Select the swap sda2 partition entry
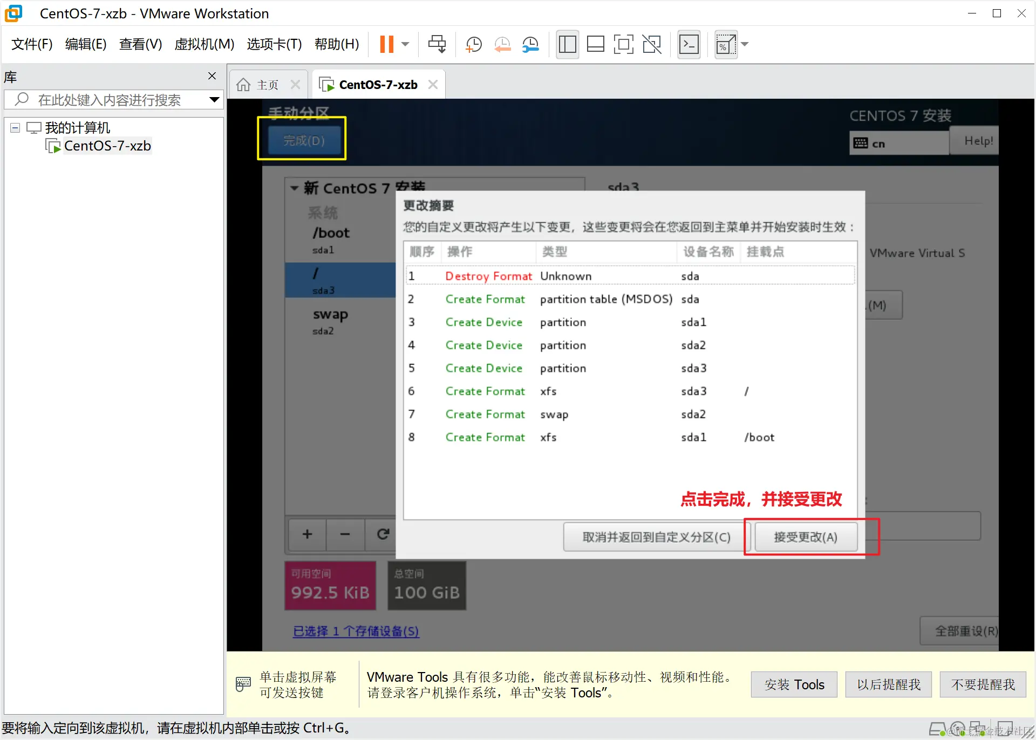Image resolution: width=1036 pixels, height=740 pixels. pos(341,321)
